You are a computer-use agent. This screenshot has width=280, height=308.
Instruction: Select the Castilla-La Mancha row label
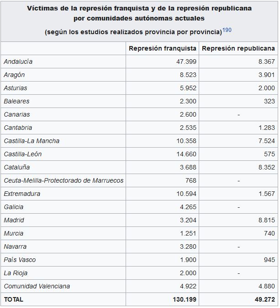tap(32, 141)
